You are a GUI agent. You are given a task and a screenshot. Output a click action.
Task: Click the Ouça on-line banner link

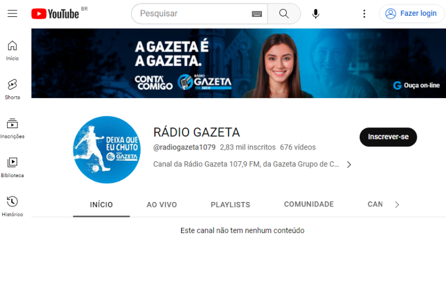tap(417, 85)
